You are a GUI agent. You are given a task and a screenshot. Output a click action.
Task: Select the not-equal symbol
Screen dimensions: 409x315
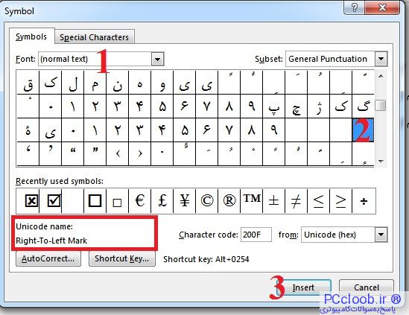tap(296, 201)
